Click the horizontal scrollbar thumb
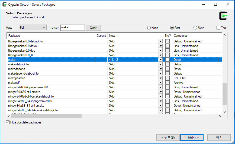Screen dimensions: 235x144 tap(46, 116)
